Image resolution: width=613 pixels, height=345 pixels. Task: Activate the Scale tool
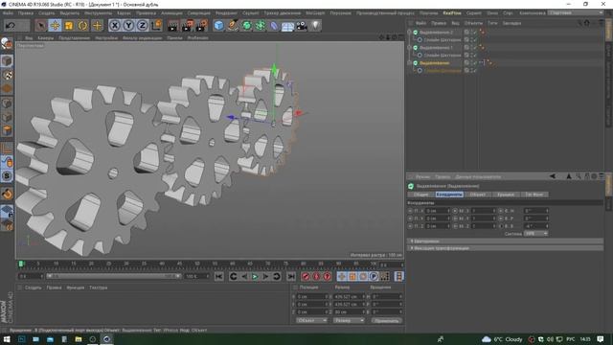click(69, 26)
